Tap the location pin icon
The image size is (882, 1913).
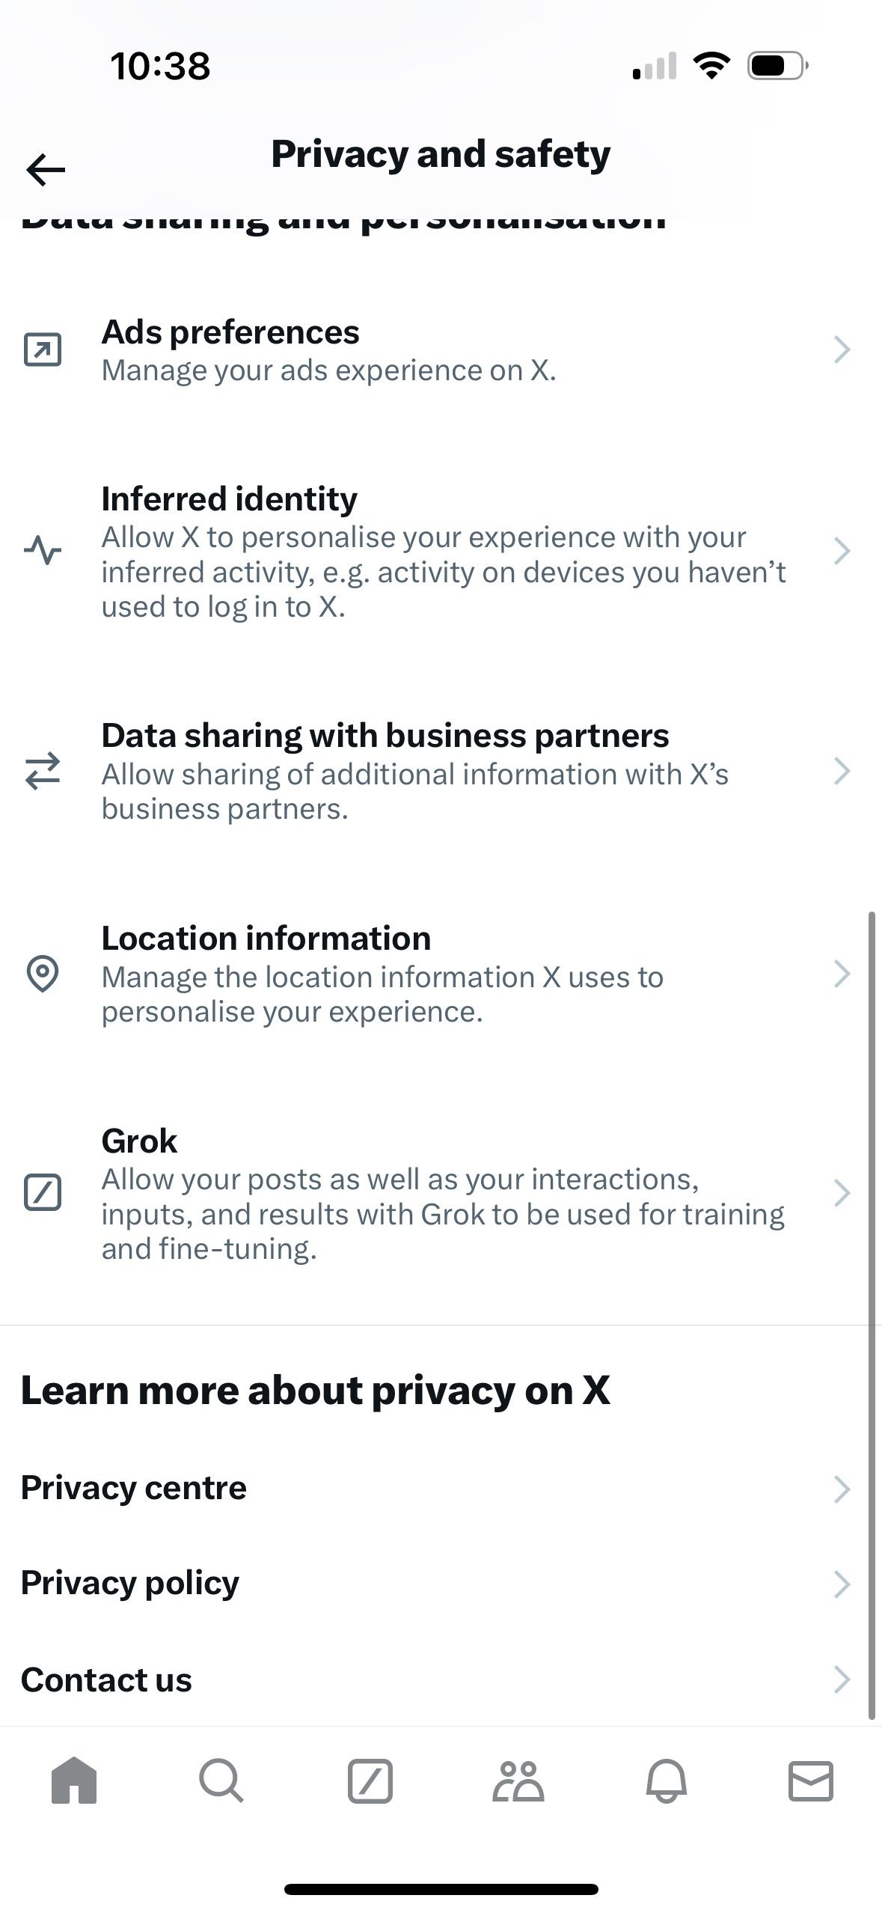click(43, 974)
